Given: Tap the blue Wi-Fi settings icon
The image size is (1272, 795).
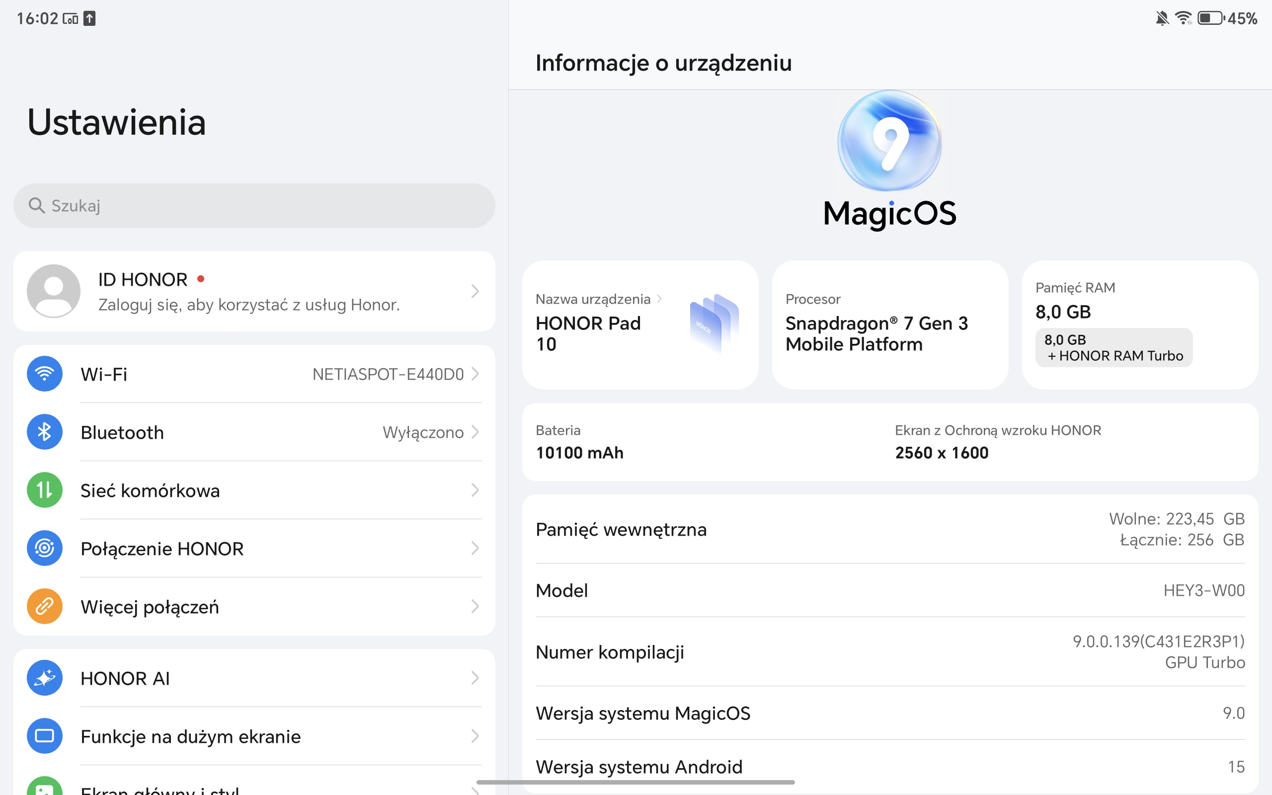Looking at the screenshot, I should (x=45, y=374).
